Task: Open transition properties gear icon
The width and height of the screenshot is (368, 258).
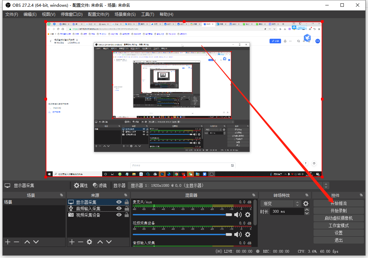Action: (x=305, y=204)
